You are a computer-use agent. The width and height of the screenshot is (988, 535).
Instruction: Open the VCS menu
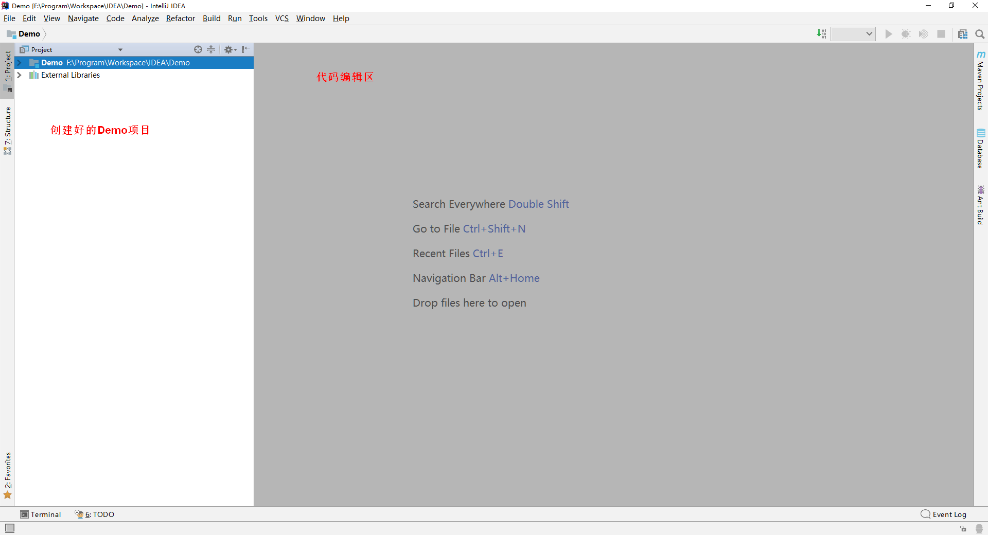282,19
